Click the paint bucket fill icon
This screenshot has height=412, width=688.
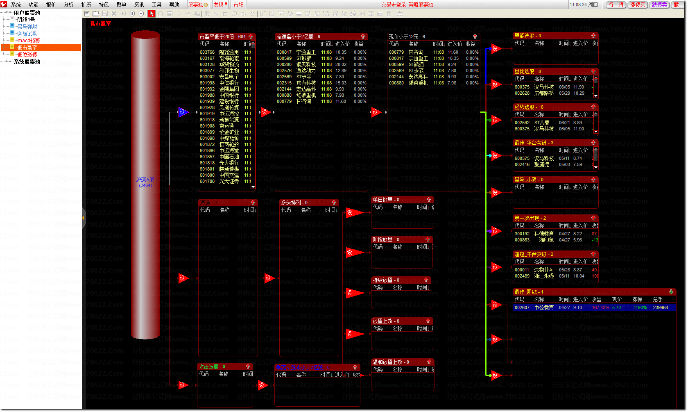[x=290, y=14]
